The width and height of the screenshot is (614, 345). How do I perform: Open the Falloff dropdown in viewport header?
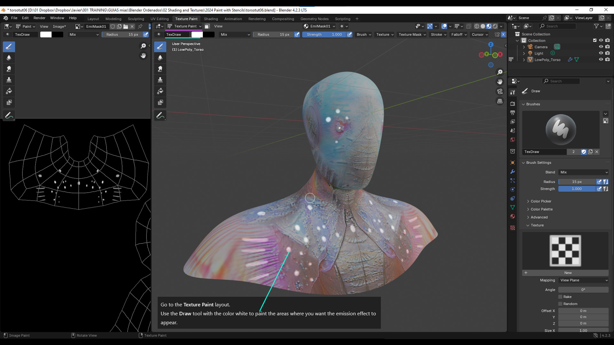click(x=459, y=34)
